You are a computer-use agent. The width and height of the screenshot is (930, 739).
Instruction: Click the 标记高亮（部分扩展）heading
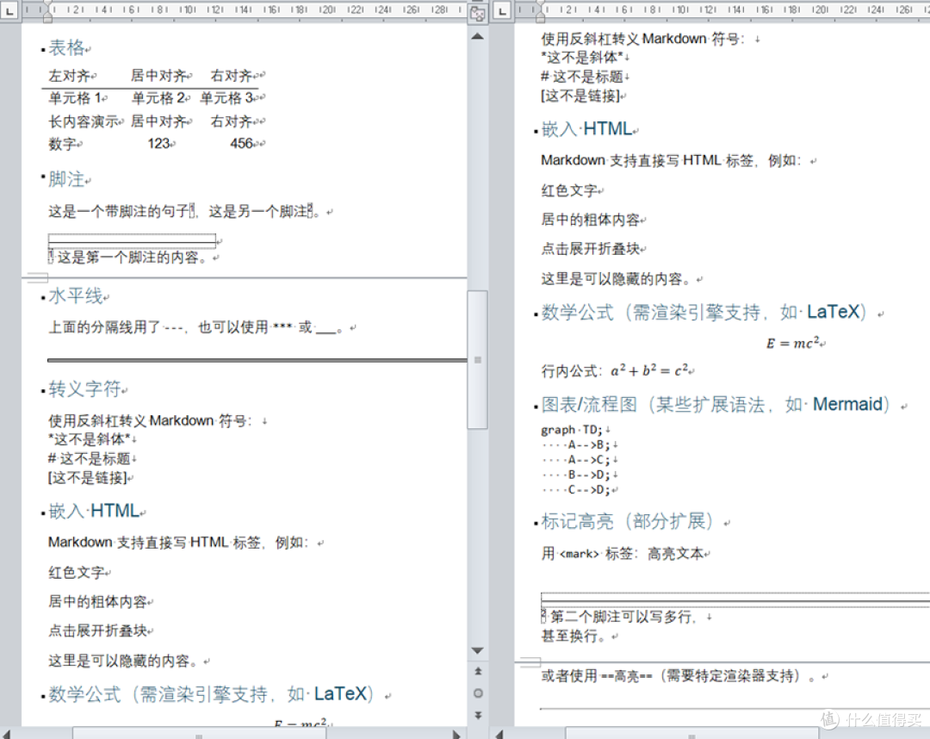628,521
